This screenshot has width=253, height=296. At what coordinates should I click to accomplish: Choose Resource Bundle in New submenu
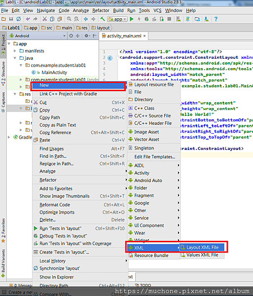(x=153, y=256)
